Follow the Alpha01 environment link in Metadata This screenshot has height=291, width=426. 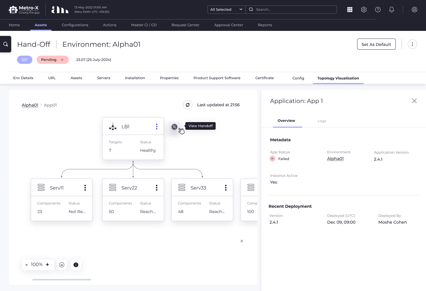(x=335, y=159)
